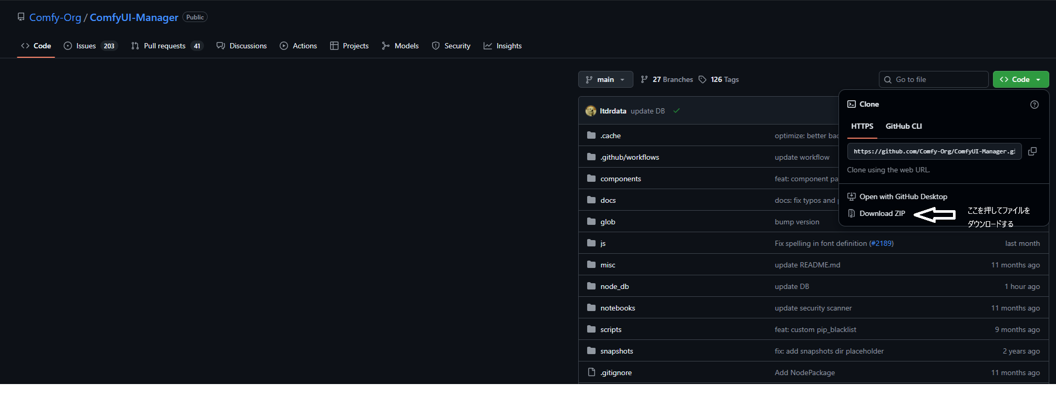Focus the Go to file search field
This screenshot has width=1056, height=414.
pos(934,79)
